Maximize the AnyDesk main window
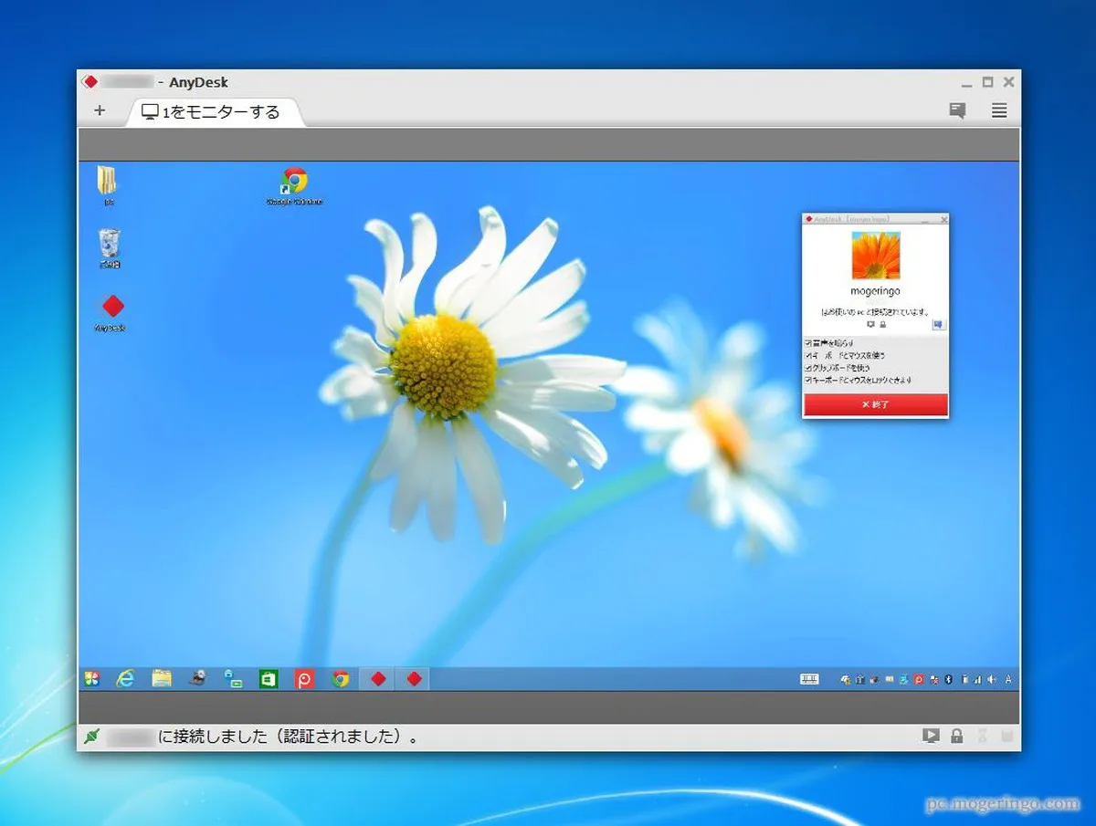 (987, 82)
